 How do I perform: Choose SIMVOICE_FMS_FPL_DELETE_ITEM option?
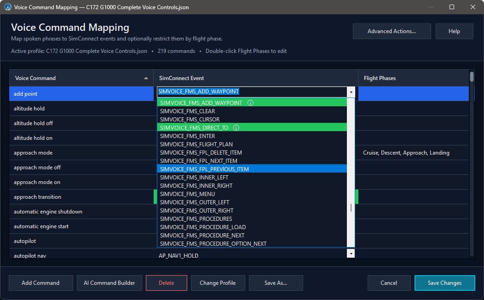[252, 153]
